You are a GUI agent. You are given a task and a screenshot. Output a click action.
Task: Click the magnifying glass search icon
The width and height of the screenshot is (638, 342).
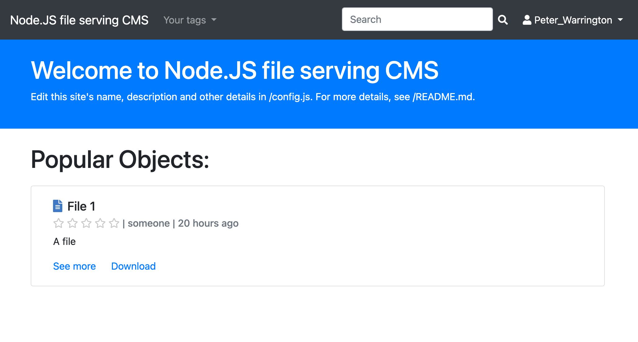pyautogui.click(x=503, y=20)
